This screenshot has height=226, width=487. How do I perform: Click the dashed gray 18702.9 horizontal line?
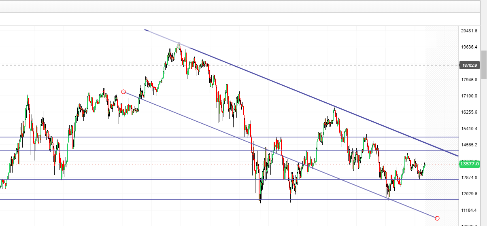point(229,65)
